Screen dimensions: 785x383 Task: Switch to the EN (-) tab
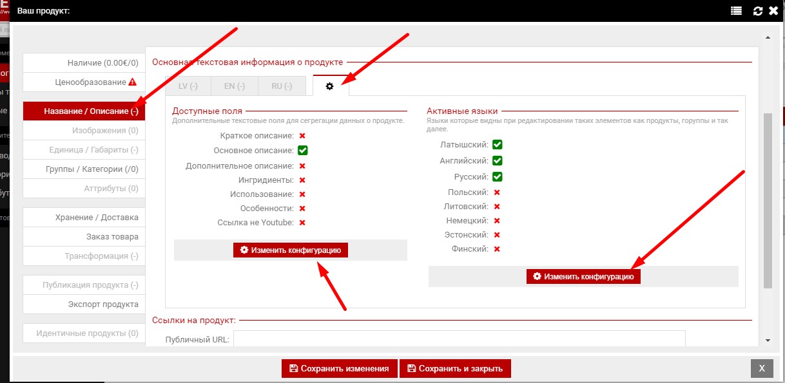(234, 86)
